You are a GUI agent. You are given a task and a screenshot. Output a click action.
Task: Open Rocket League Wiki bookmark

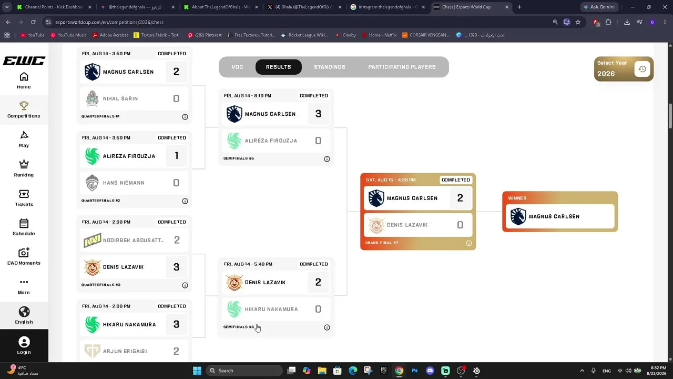(304, 35)
